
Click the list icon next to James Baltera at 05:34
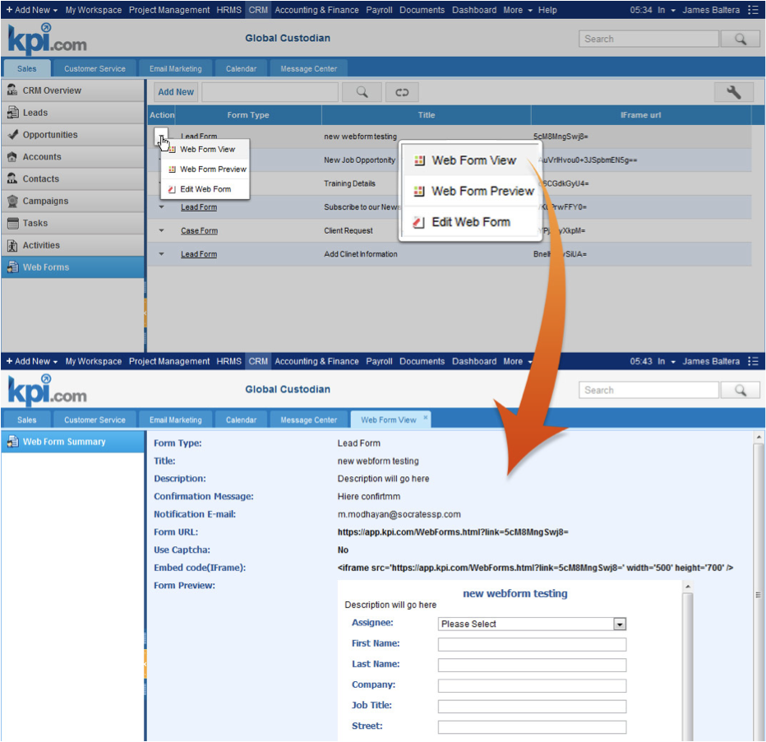coord(753,10)
